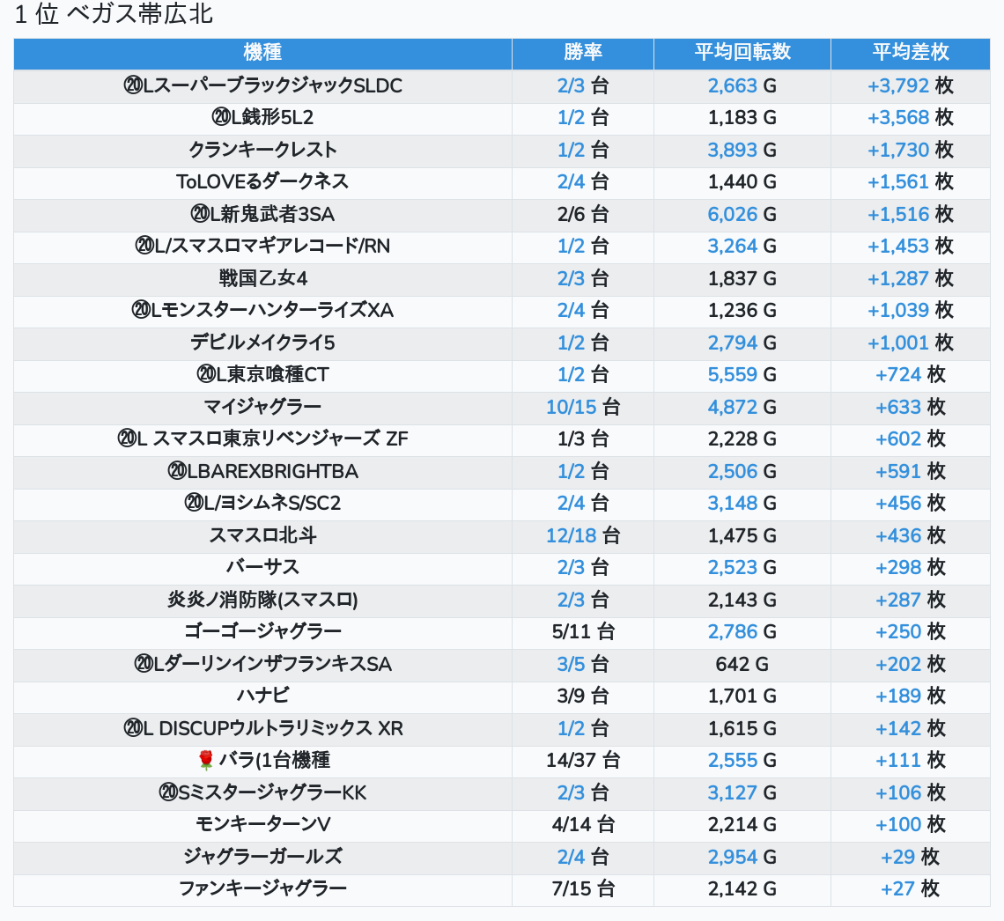This screenshot has width=1004, height=921.
Task: Click the ⑳ mark before LモンスターハンターライズXA
Action: [141, 310]
